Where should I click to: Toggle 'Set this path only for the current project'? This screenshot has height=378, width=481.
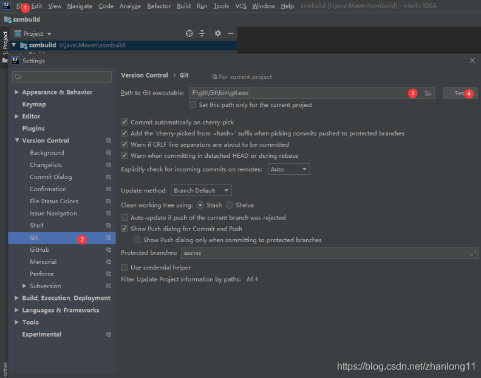click(193, 105)
